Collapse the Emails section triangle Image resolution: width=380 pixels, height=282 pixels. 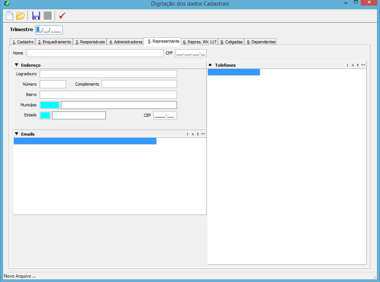coord(16,134)
